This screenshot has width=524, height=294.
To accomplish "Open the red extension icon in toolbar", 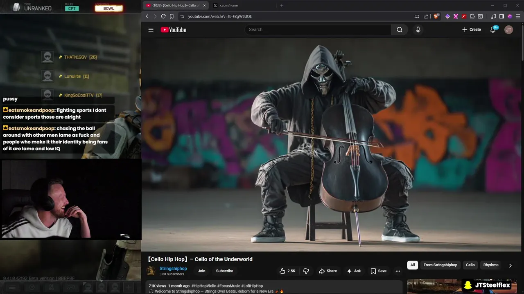I will click(464, 16).
